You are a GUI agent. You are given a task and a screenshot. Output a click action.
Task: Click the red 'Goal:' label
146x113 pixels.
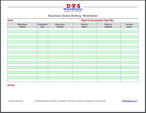coord(10,20)
